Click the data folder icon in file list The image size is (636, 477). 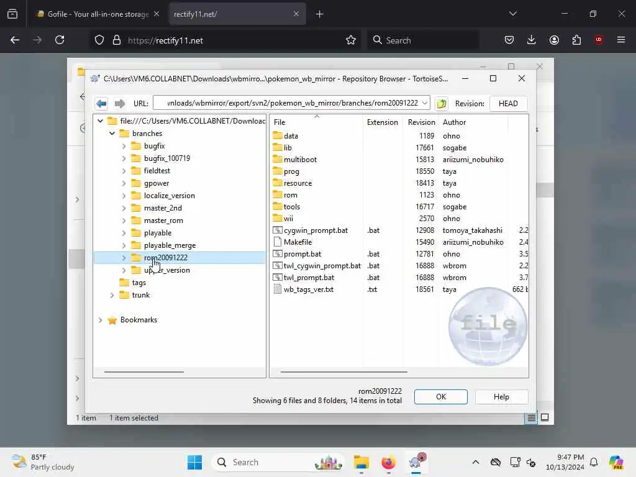coord(278,135)
